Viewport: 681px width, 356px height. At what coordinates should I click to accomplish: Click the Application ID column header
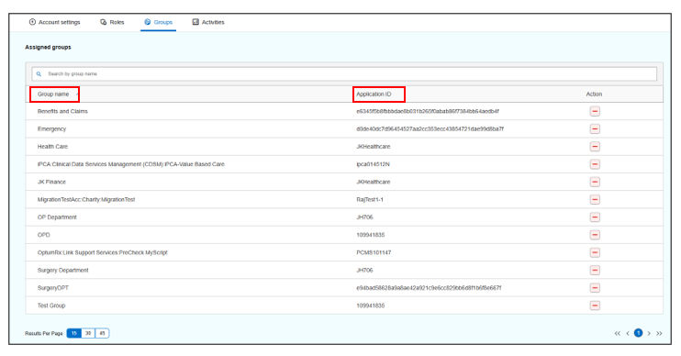point(374,95)
